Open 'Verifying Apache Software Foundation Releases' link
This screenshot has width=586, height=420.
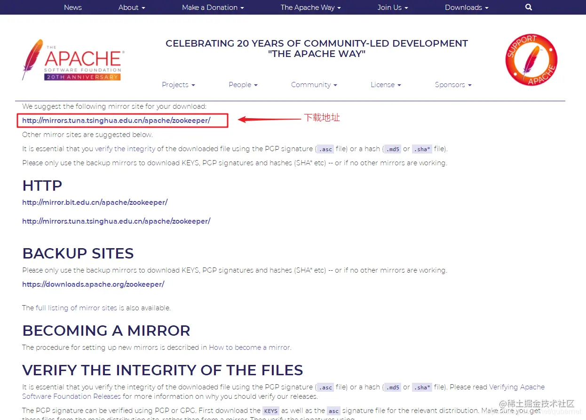click(283, 392)
